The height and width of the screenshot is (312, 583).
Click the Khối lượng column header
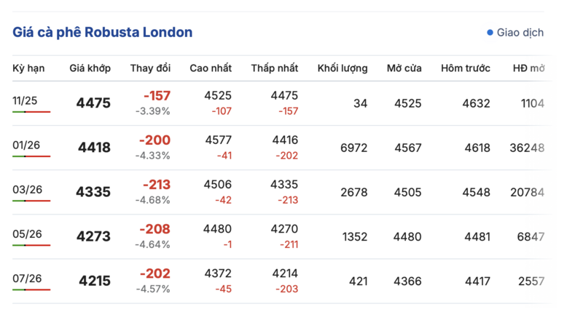coord(343,68)
